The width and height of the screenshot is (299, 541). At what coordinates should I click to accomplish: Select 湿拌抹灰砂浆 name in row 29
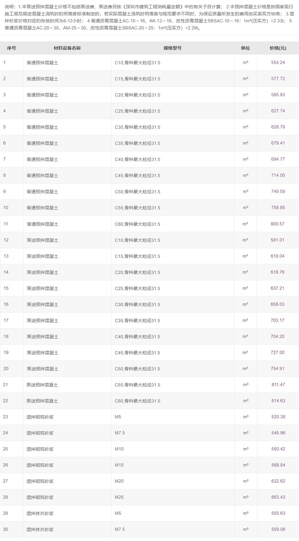(40, 513)
